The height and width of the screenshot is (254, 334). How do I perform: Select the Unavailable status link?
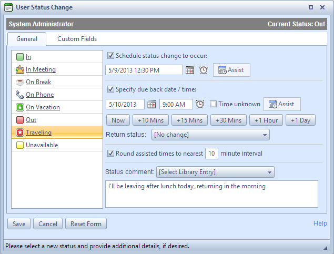[x=42, y=145]
